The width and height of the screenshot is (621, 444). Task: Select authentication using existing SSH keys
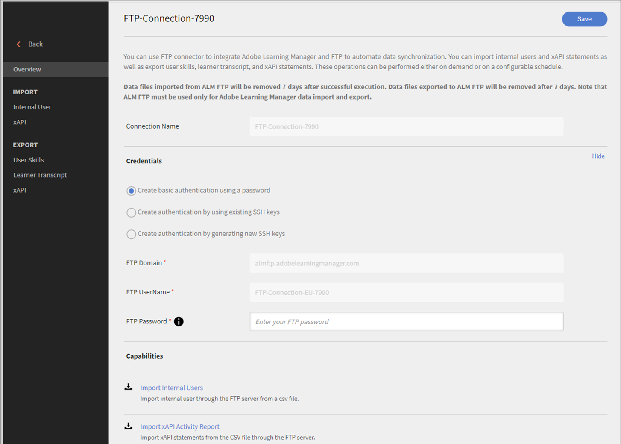click(132, 212)
